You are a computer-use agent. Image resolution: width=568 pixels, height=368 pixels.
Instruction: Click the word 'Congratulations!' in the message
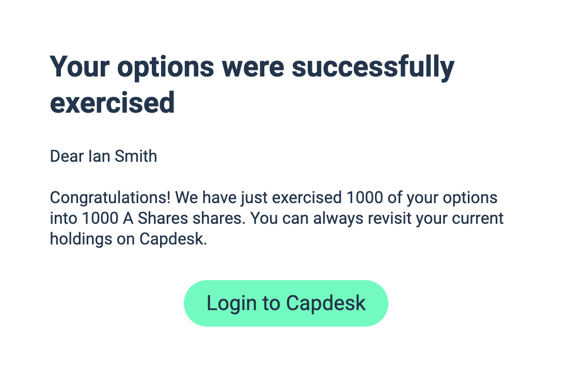110,198
